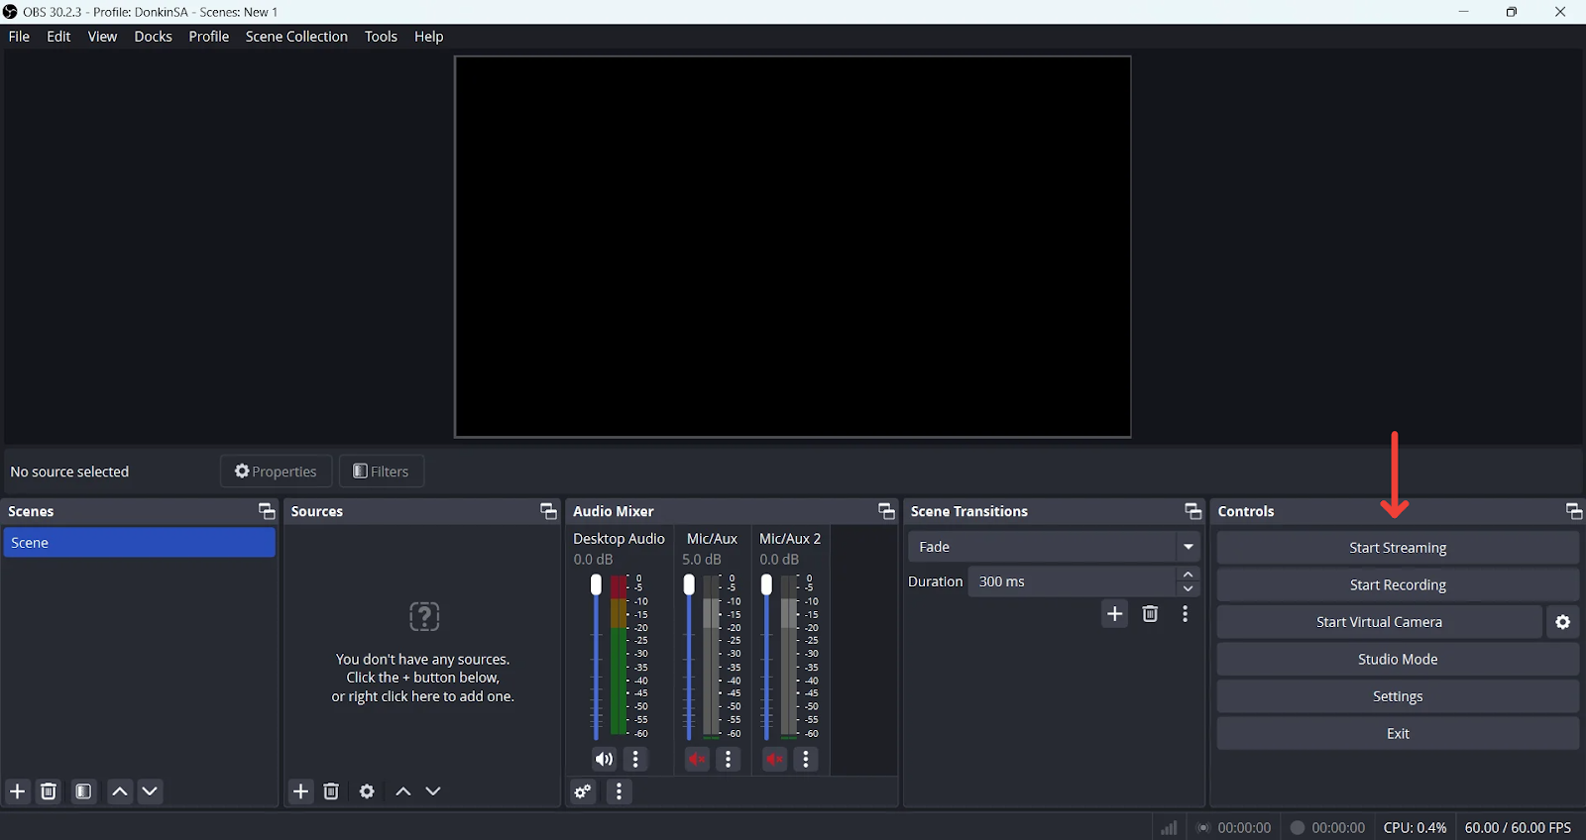This screenshot has height=840, width=1586.
Task: Open advanced audio properties gears icon
Action: 584,791
